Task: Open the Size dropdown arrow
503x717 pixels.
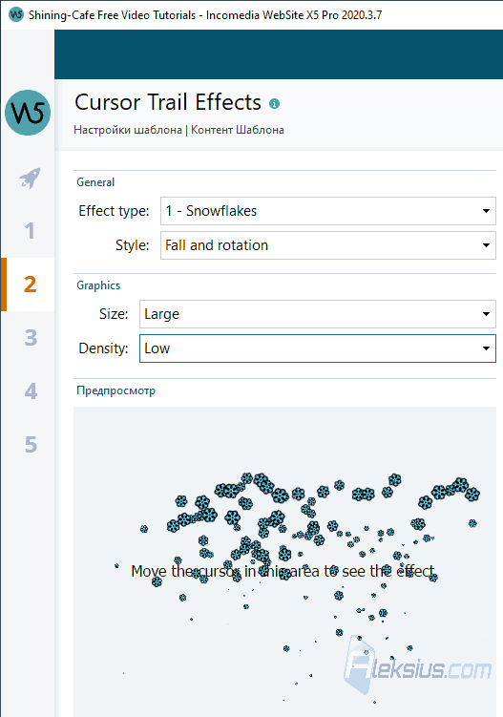Action: click(x=486, y=314)
